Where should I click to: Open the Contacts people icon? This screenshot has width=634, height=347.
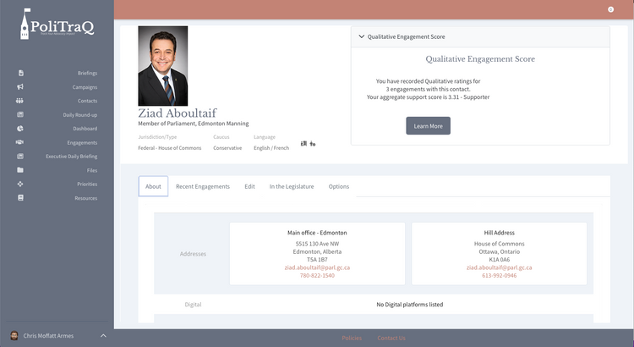20,101
